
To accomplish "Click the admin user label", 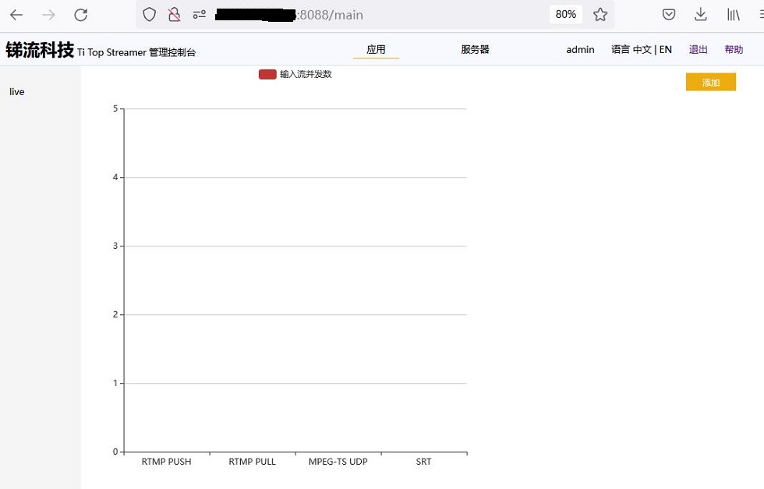I will (580, 49).
